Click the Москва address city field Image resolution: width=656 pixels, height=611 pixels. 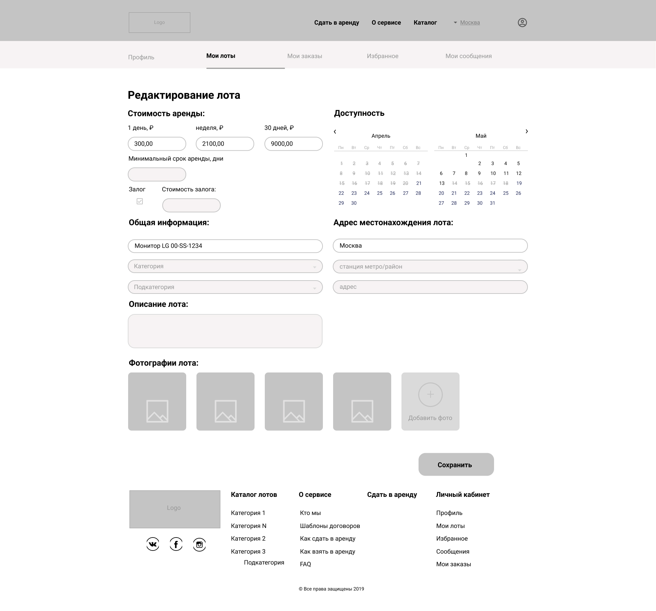430,246
